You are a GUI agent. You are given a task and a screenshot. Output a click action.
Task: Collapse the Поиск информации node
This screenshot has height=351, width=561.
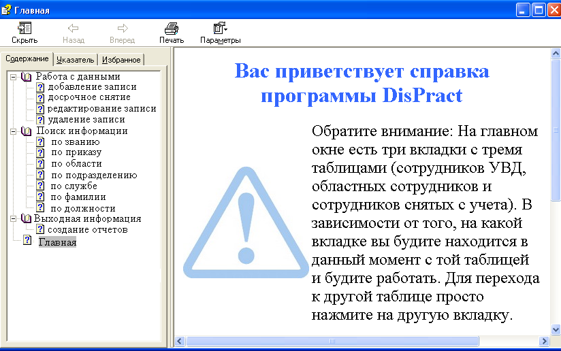click(x=13, y=131)
